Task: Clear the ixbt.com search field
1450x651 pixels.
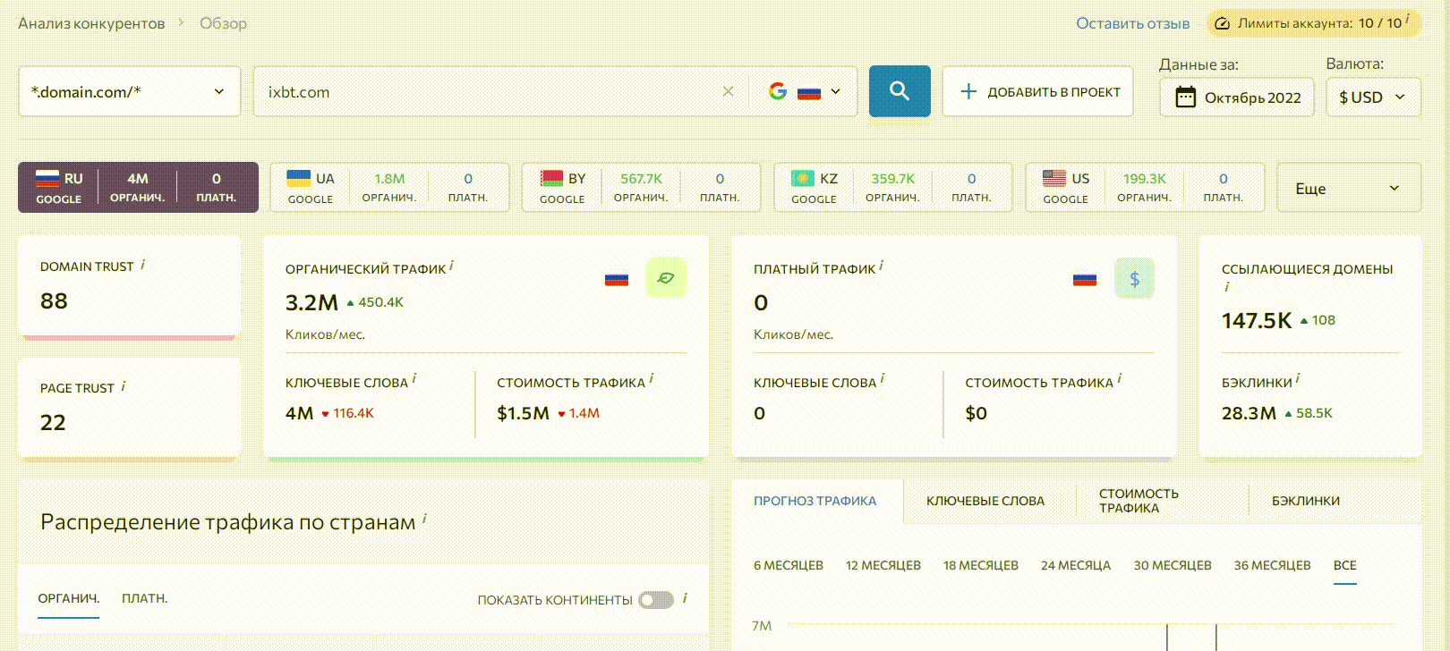Action: (728, 91)
